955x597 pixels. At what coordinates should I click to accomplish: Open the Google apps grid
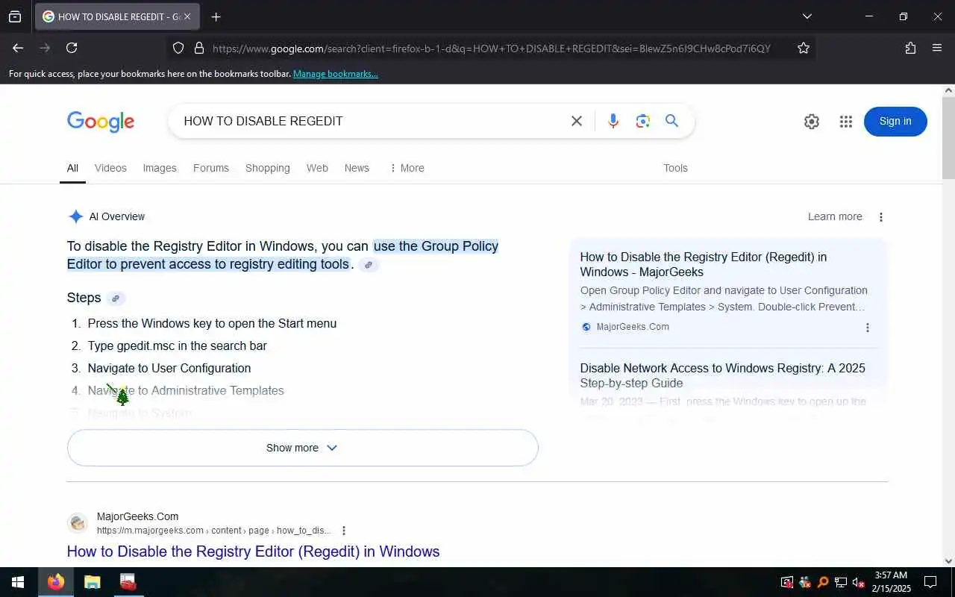pos(845,122)
